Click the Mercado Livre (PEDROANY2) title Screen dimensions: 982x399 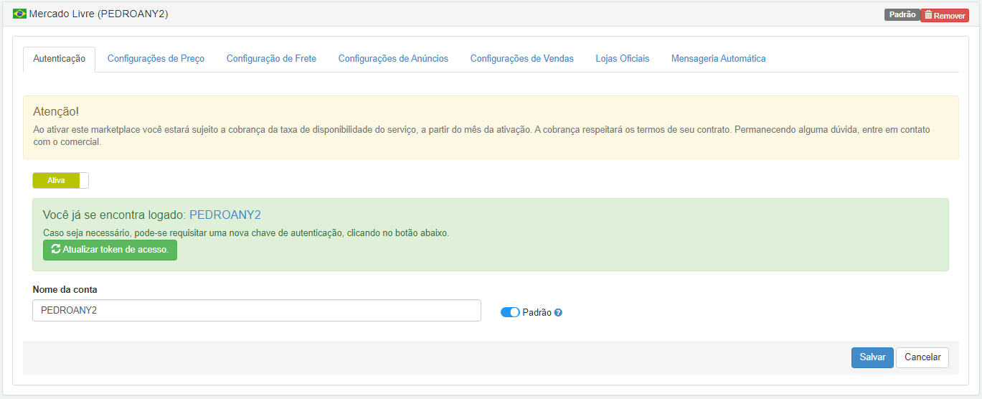pos(98,14)
